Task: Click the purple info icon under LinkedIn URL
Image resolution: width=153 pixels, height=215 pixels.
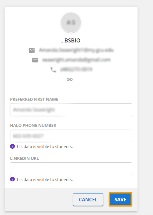Action: tap(12, 179)
